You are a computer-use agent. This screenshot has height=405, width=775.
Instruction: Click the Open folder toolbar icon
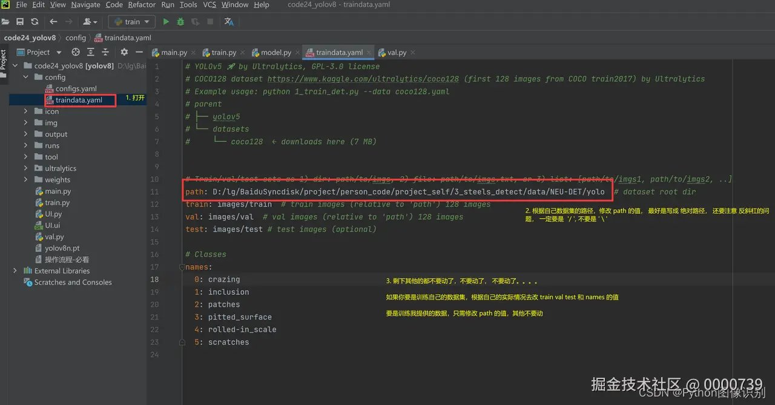pos(6,22)
